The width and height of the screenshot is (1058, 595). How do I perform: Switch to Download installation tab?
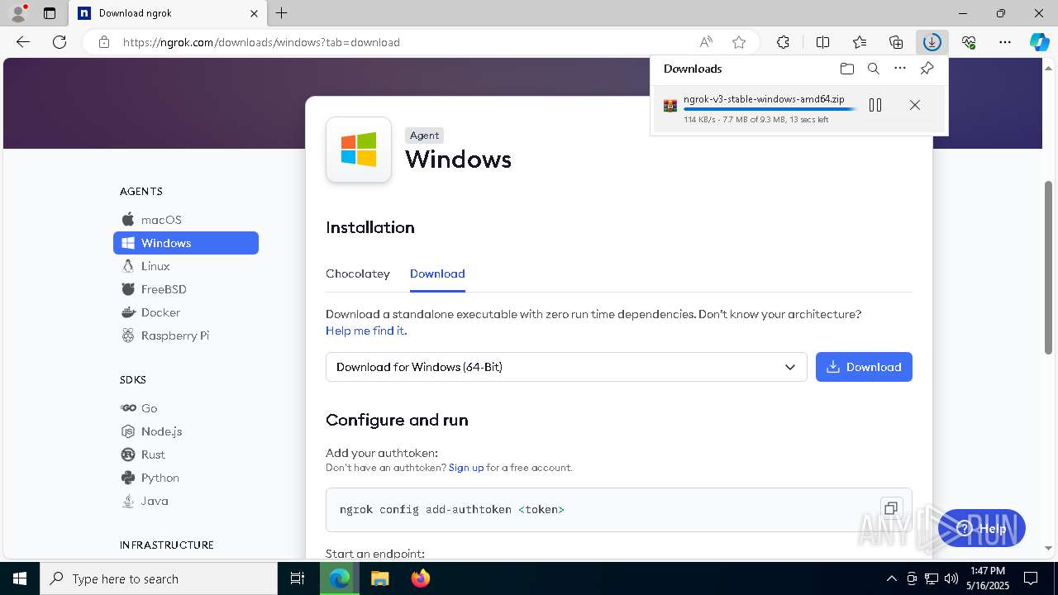pos(437,274)
